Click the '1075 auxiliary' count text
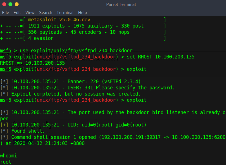The image size is (226, 165). click(93, 26)
